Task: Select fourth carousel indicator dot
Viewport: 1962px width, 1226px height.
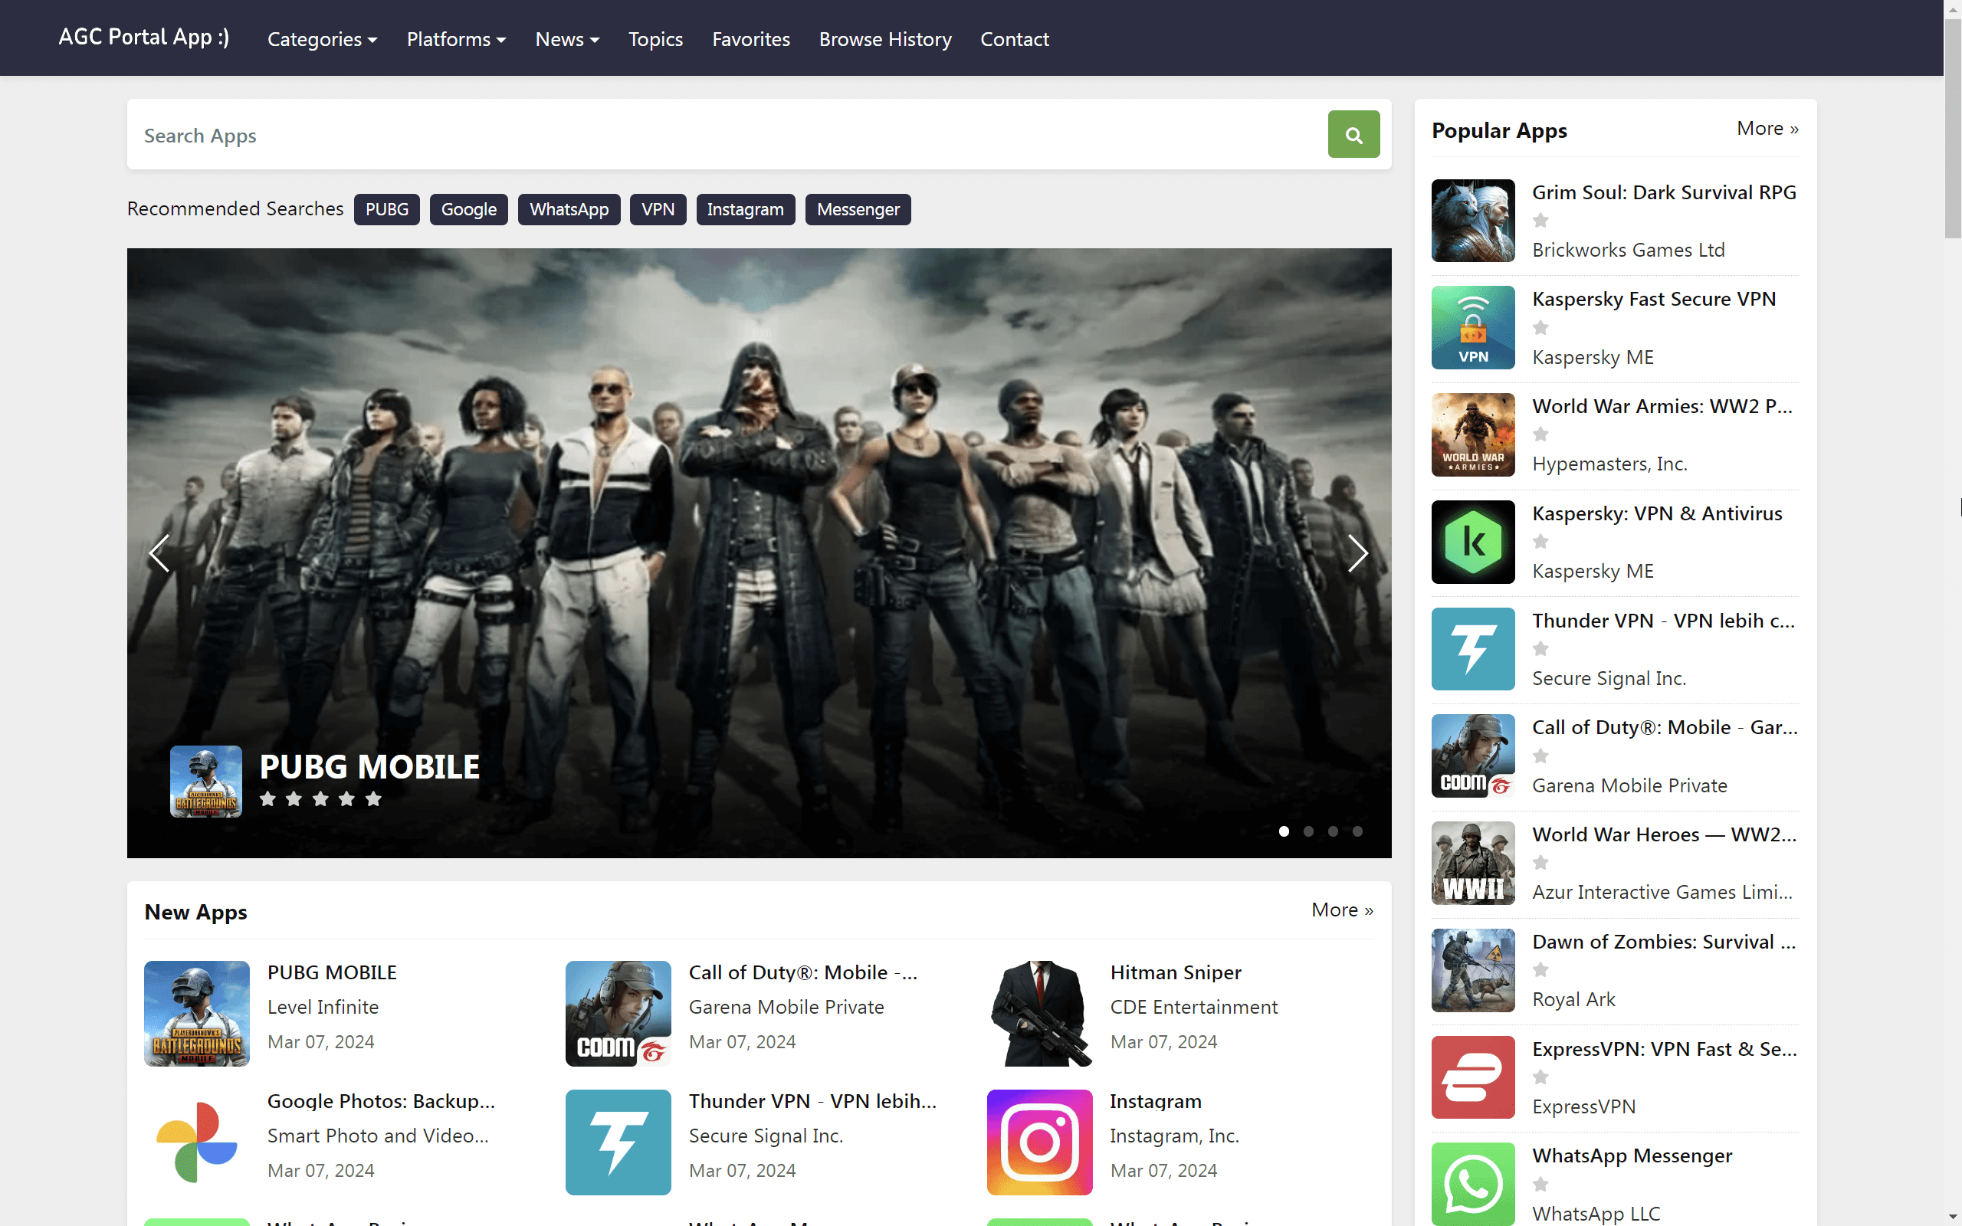Action: coord(1357,831)
